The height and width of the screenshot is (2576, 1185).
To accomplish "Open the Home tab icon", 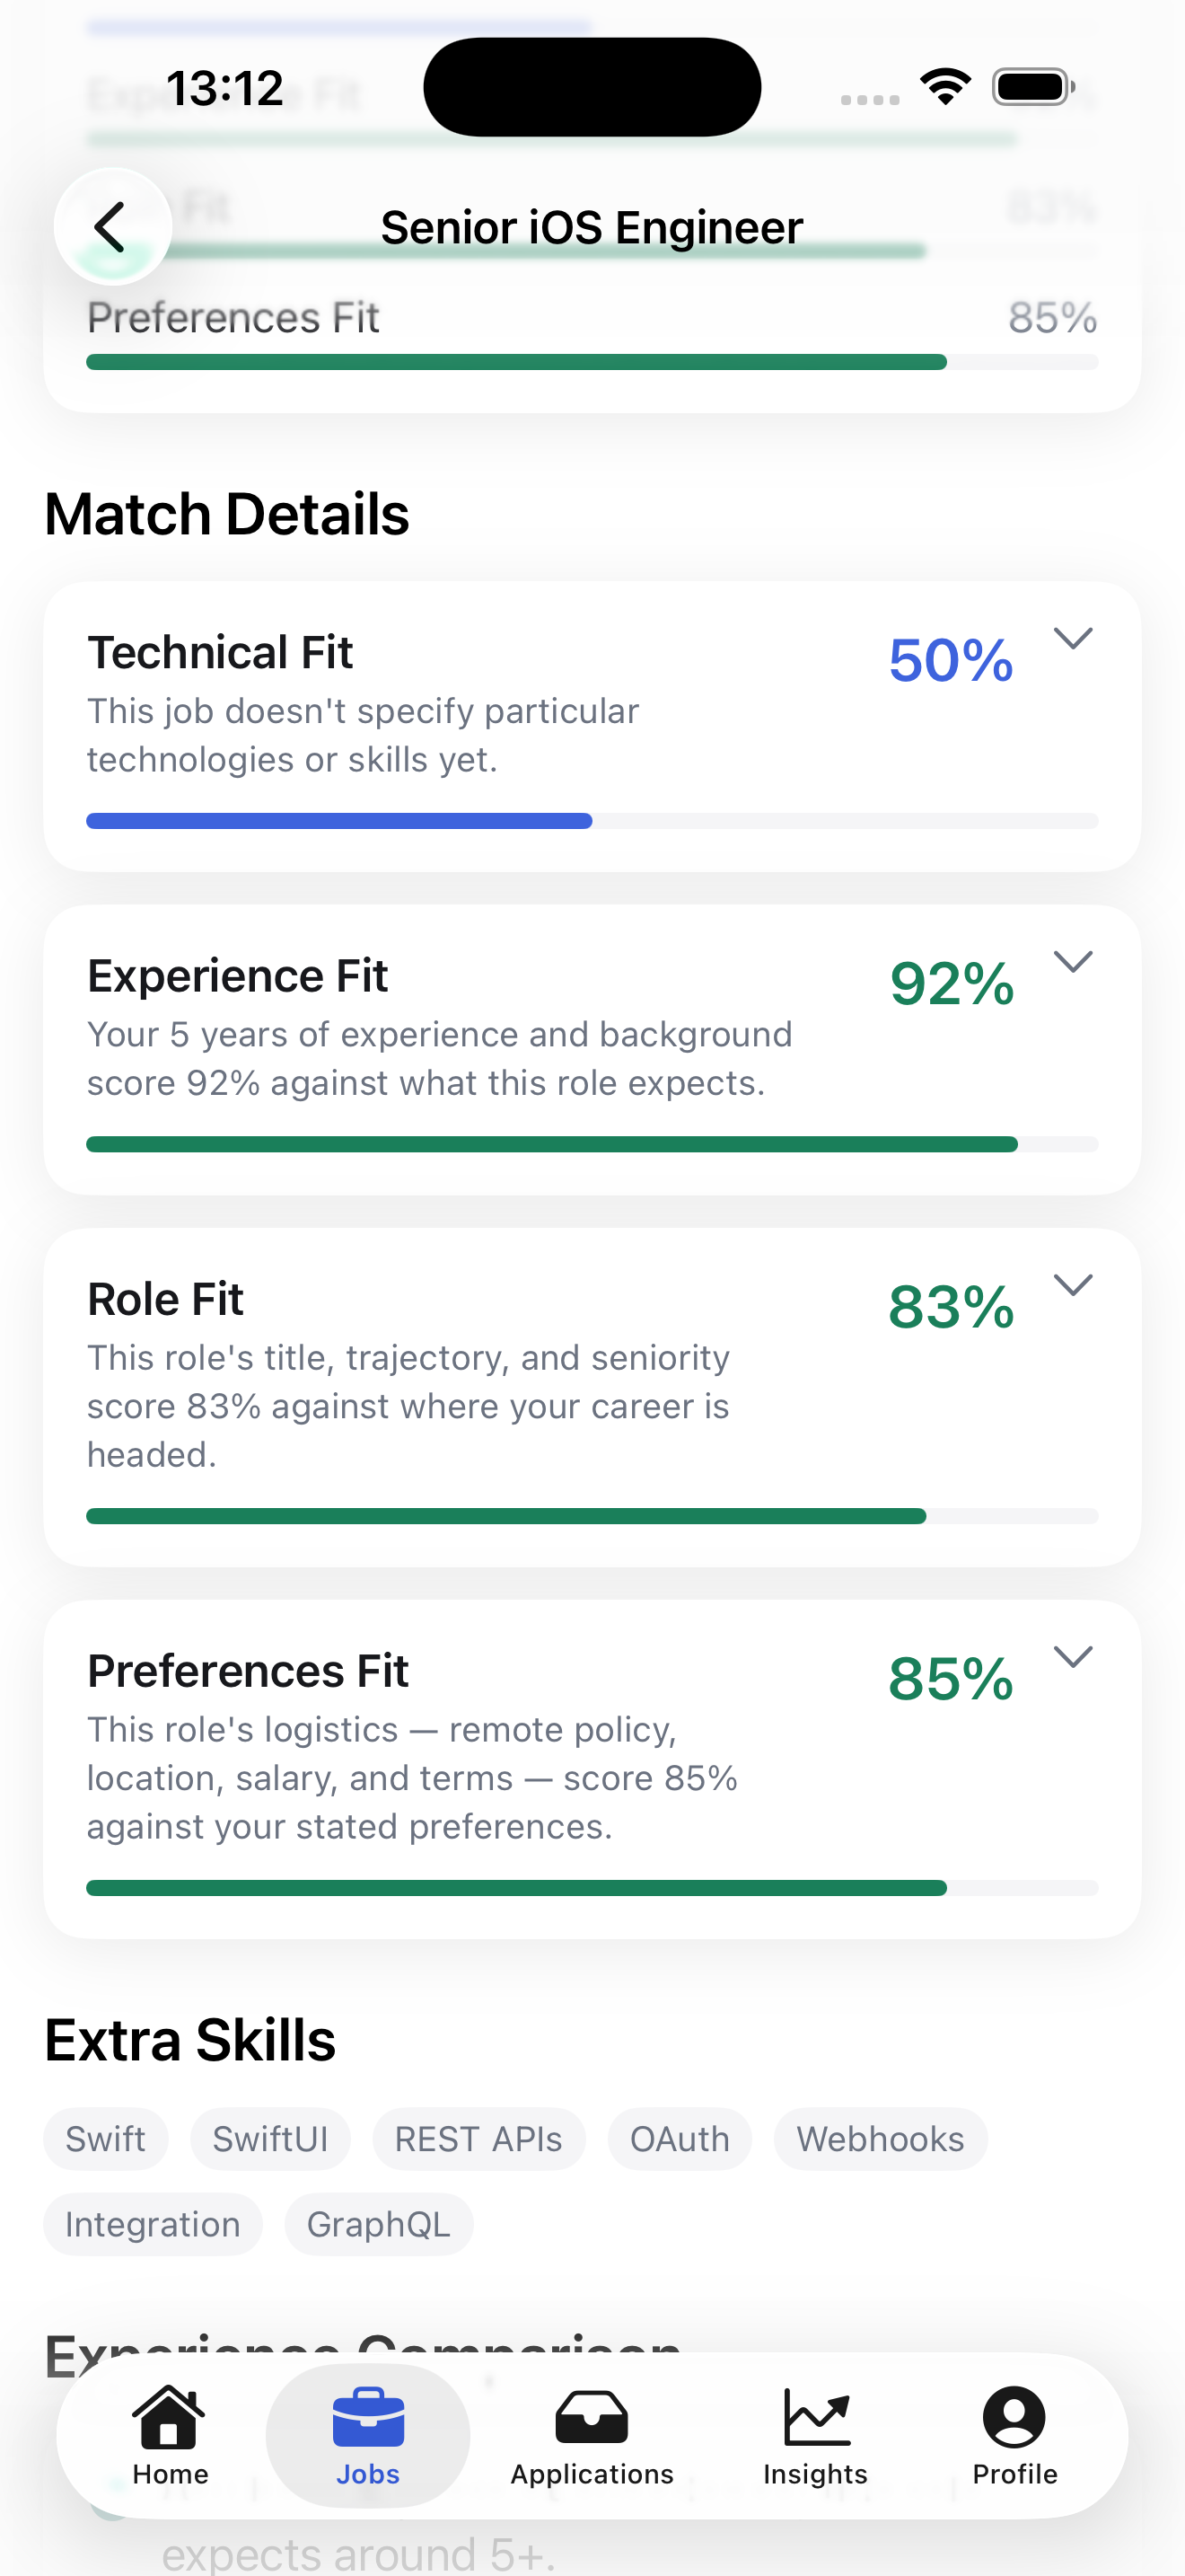I will pyautogui.click(x=169, y=2416).
